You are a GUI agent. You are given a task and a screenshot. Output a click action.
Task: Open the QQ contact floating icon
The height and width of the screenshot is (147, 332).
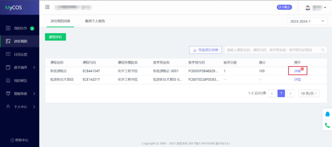[327, 114]
